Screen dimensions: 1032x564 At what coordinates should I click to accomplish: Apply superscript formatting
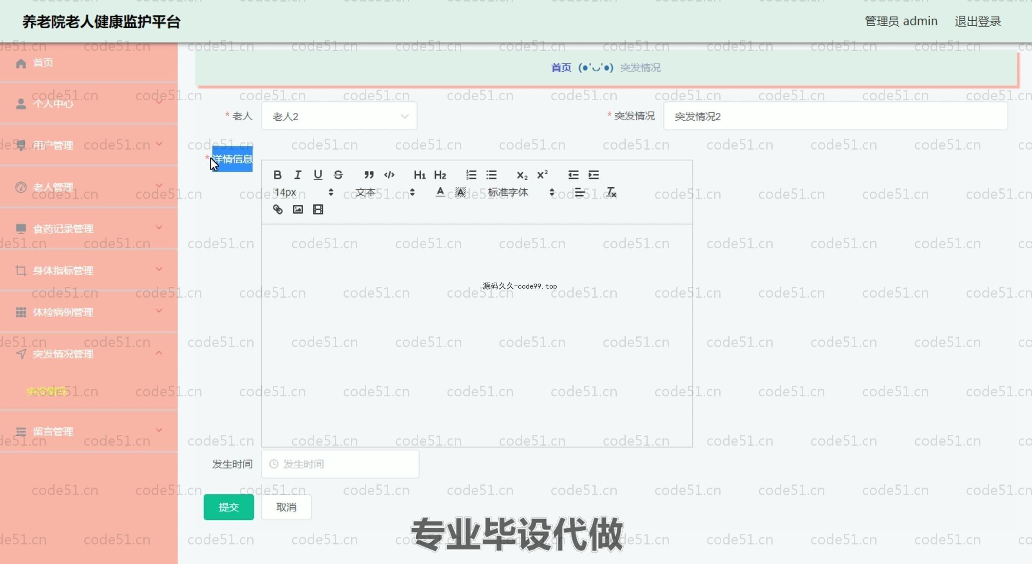click(x=542, y=175)
